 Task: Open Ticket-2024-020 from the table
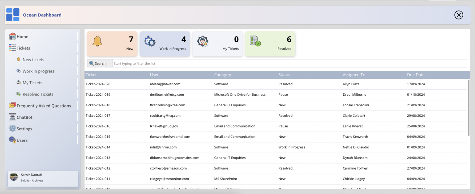click(98, 84)
